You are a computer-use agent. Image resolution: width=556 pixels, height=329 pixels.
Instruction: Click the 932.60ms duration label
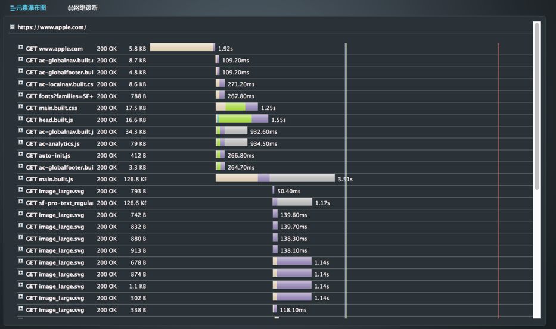coord(263,131)
